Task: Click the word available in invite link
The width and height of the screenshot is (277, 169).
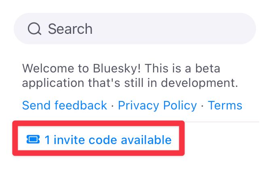Action: 147,140
